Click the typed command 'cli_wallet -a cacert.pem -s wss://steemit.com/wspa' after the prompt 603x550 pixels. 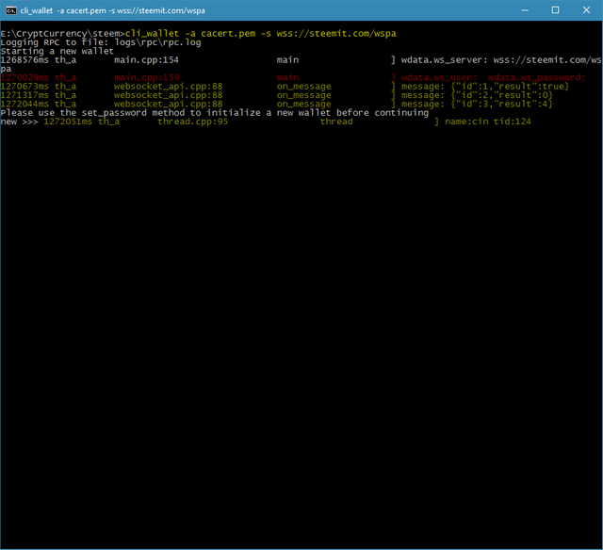coord(260,34)
